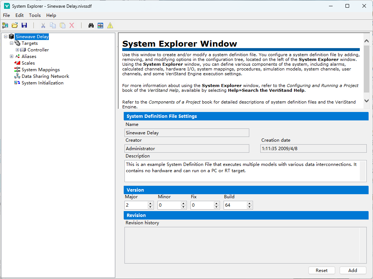Collapse the Targets tree node
Image resolution: width=373 pixels, height=279 pixels.
coord(11,43)
